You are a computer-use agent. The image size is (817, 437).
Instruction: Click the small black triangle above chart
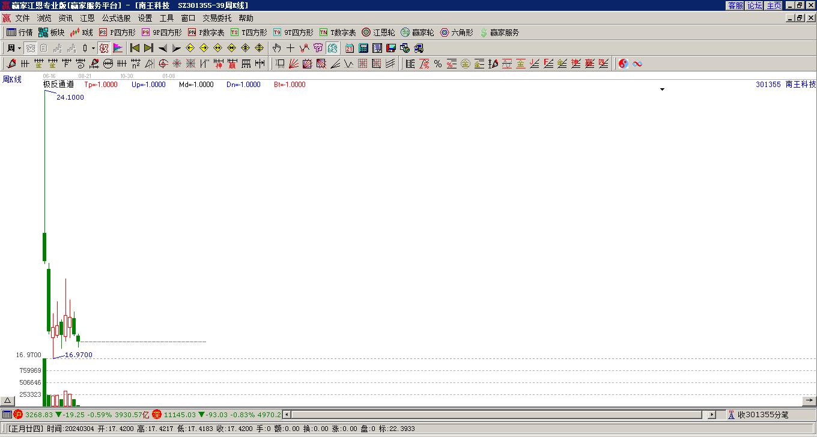[662, 89]
